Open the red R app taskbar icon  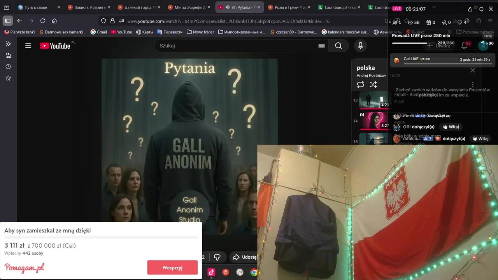(x=225, y=272)
